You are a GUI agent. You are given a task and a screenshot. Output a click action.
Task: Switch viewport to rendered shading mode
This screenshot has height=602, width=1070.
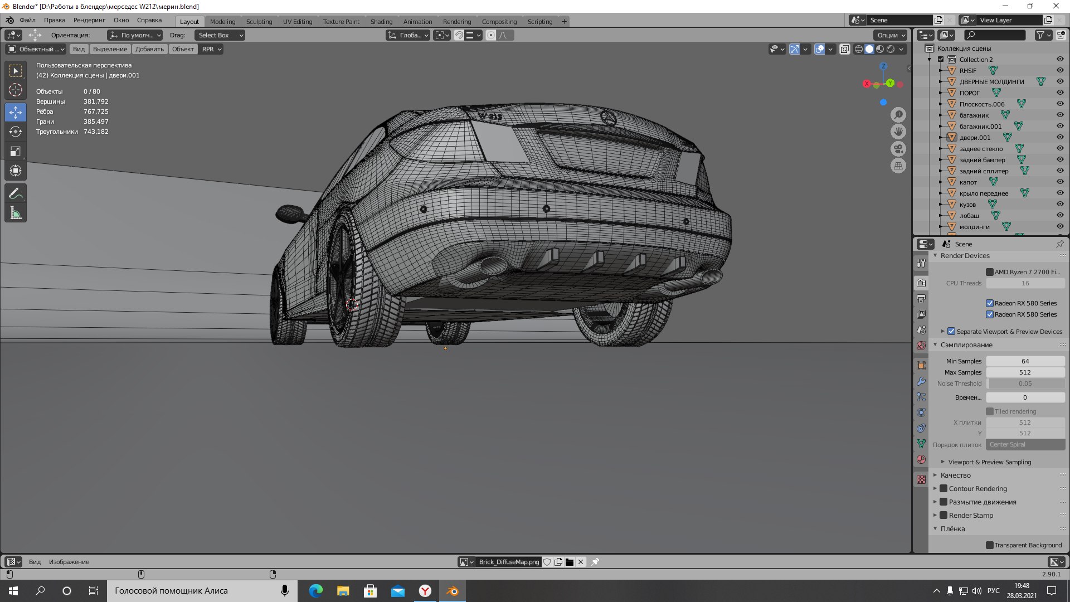[x=891, y=49]
